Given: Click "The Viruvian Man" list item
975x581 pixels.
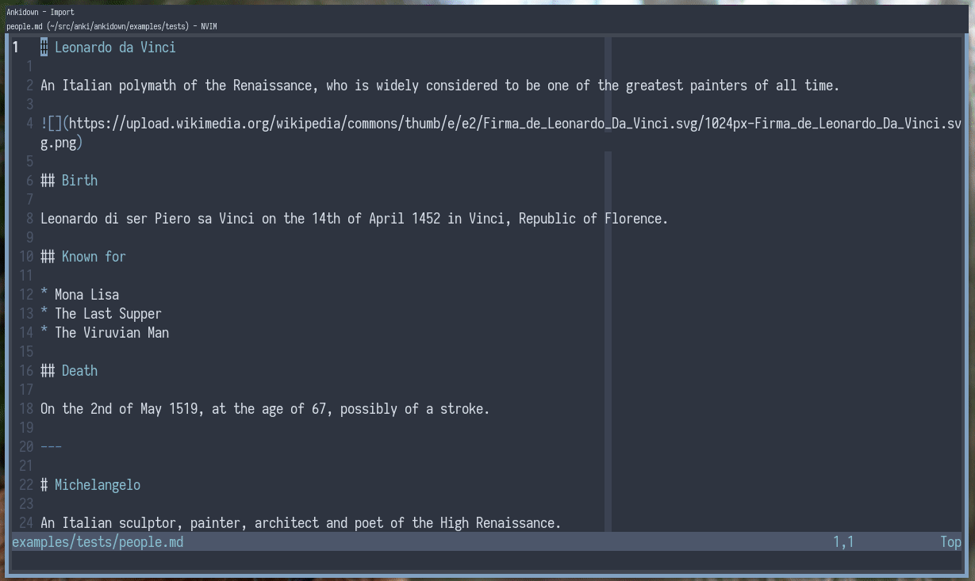Looking at the screenshot, I should click(x=112, y=333).
